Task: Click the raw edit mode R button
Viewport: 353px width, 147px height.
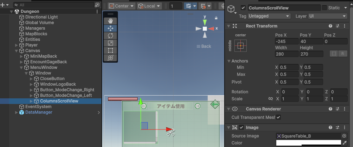Action: coord(342,54)
